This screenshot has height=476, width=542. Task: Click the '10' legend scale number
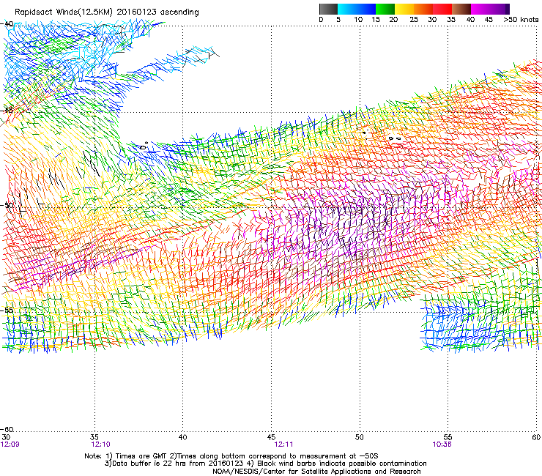coord(358,20)
